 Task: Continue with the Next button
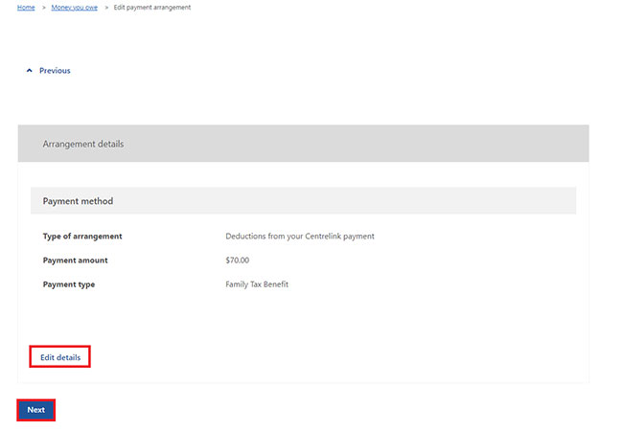36,410
